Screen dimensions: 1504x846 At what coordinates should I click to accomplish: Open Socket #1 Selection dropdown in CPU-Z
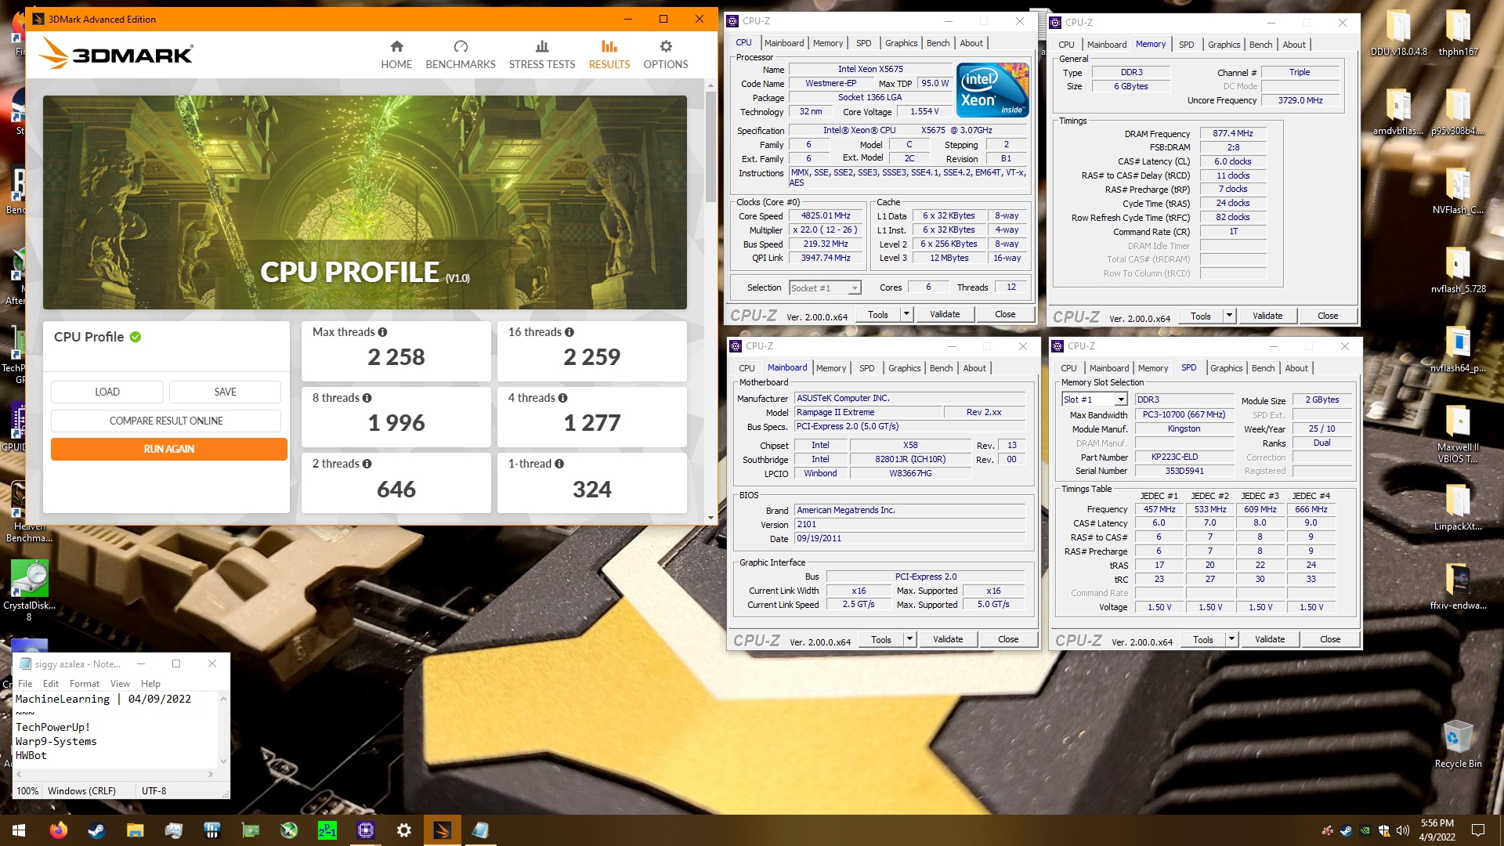[x=825, y=288]
